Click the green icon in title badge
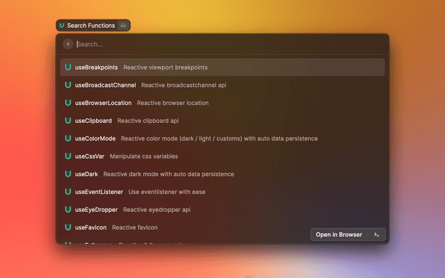This screenshot has width=445, height=278. [x=123, y=25]
